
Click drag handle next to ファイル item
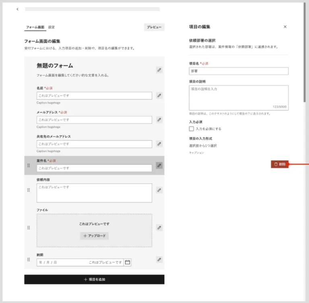click(x=29, y=228)
